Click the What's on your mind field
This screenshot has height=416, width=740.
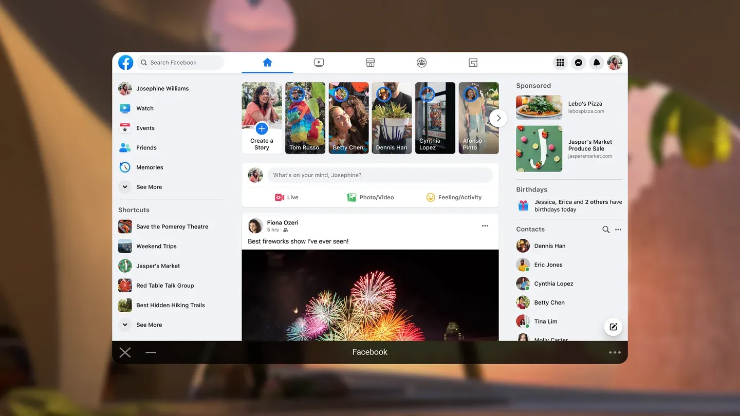tap(380, 175)
